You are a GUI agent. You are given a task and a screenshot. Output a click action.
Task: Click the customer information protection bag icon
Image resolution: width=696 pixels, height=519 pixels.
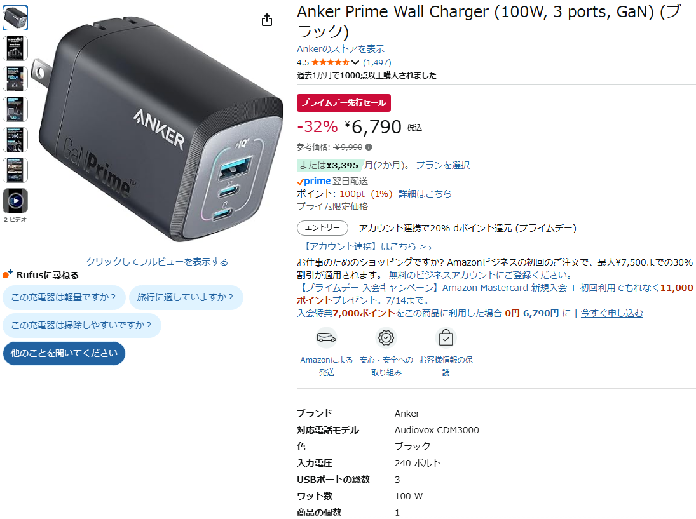click(x=446, y=338)
